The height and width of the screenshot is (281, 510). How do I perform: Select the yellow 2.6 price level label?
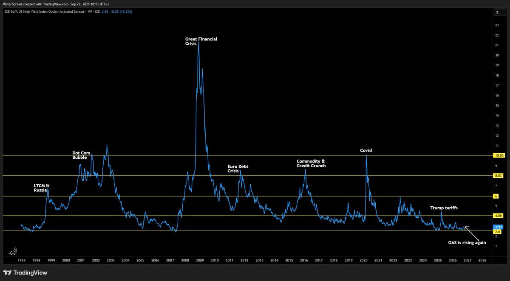pyautogui.click(x=497, y=232)
